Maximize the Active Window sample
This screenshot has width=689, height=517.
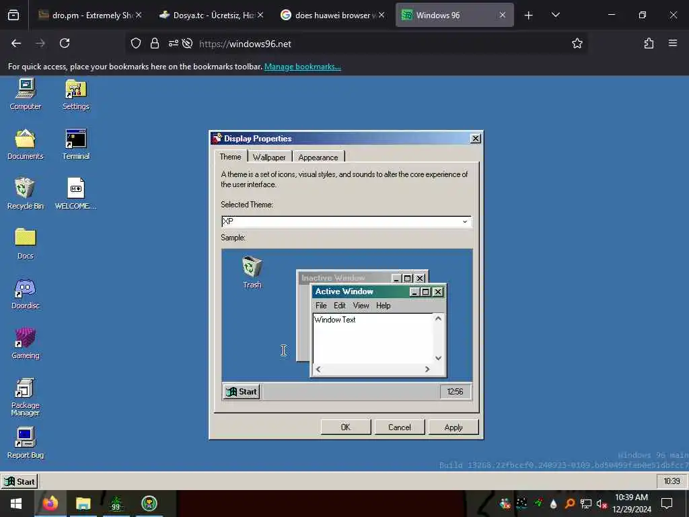425,292
